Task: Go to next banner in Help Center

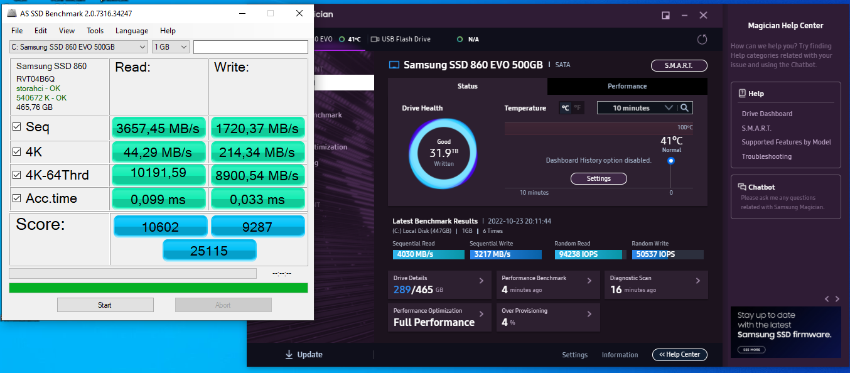Action: pos(837,299)
